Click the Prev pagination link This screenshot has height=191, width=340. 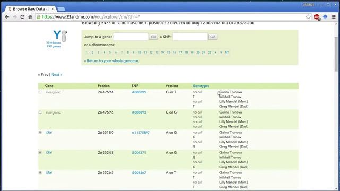pyautogui.click(x=43, y=74)
